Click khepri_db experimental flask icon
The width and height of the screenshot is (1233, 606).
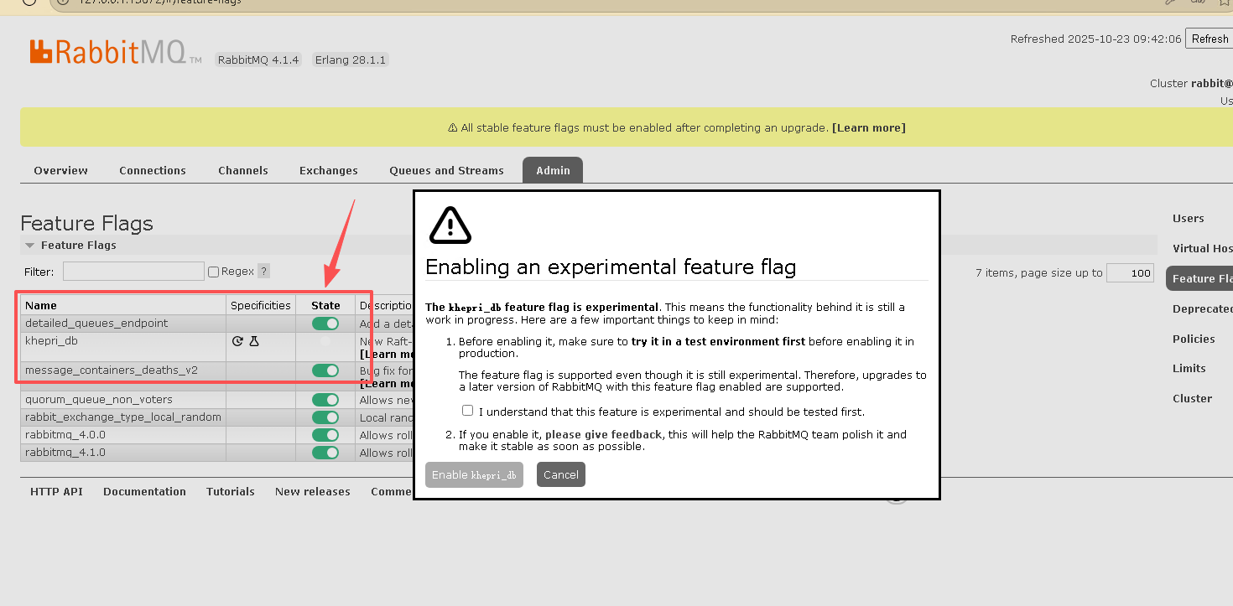coord(254,341)
